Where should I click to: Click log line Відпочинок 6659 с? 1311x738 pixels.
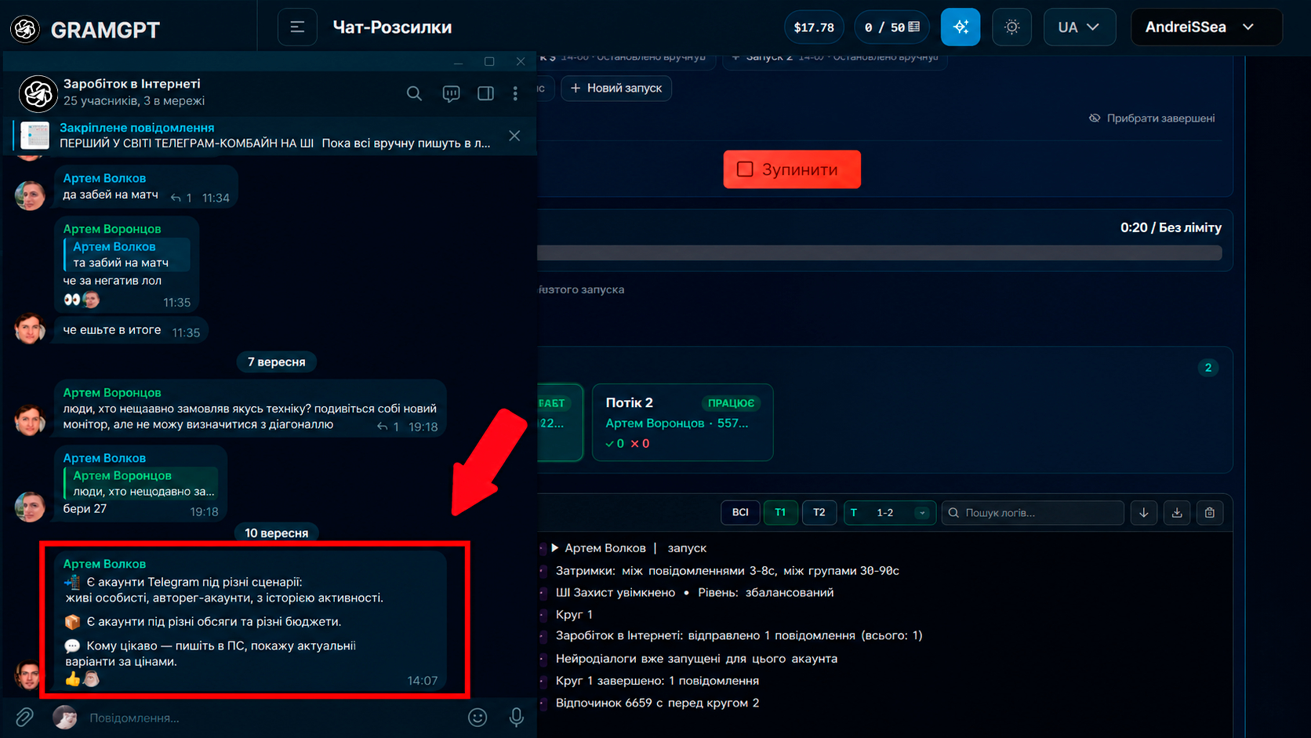click(657, 703)
